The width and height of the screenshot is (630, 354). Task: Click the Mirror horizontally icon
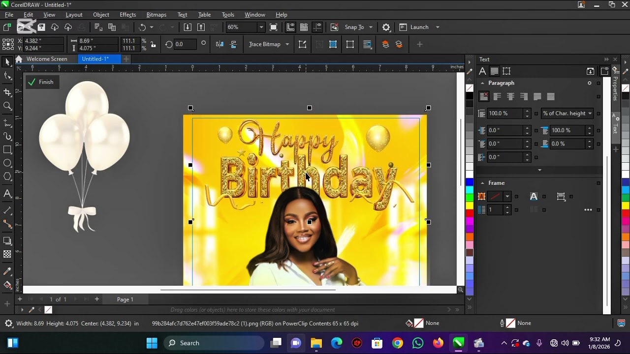tap(220, 44)
